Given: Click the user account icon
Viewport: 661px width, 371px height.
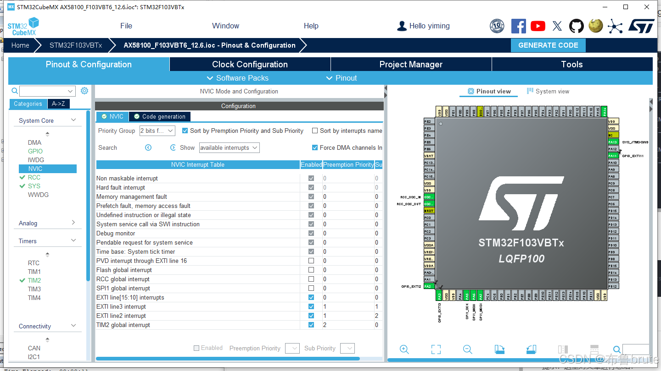Looking at the screenshot, I should coord(402,26).
